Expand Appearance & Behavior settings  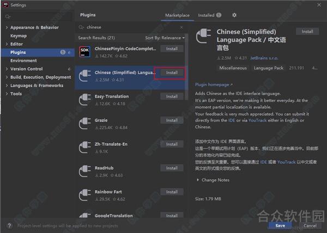click(x=7, y=27)
